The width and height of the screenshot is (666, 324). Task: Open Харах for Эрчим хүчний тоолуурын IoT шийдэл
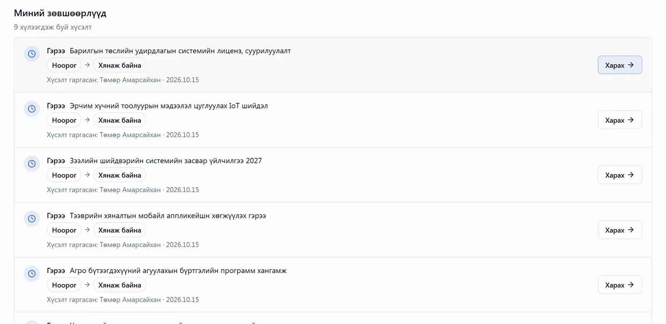[x=620, y=120]
